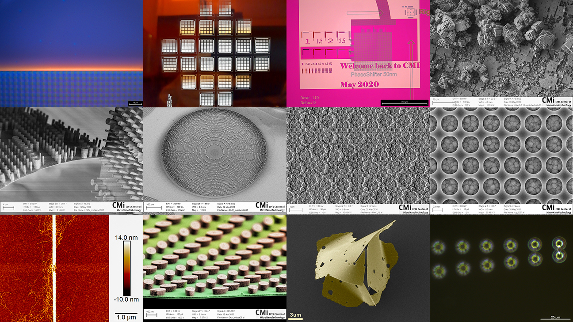Click the 'May 2020' text on pink image
573x322 pixels.
359,84
